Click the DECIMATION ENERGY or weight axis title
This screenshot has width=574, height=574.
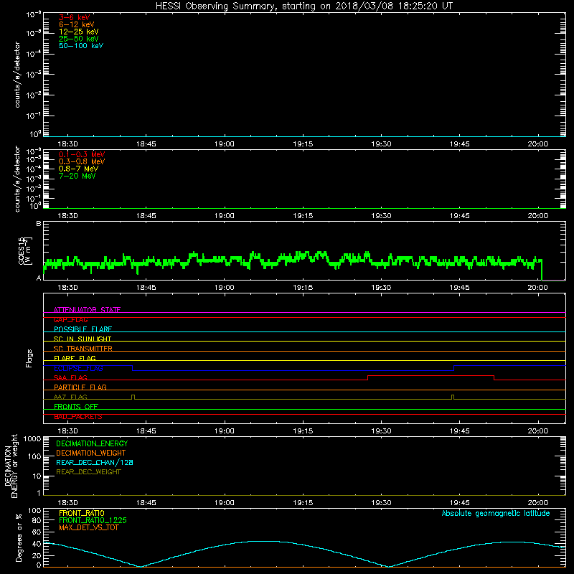point(11,466)
